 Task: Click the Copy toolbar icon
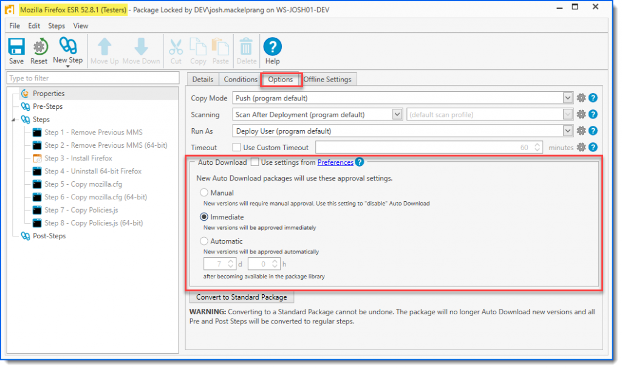(198, 47)
